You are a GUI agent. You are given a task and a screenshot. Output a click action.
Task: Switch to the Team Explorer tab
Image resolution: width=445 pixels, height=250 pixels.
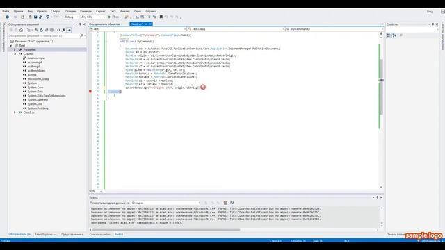pyautogui.click(x=47, y=235)
